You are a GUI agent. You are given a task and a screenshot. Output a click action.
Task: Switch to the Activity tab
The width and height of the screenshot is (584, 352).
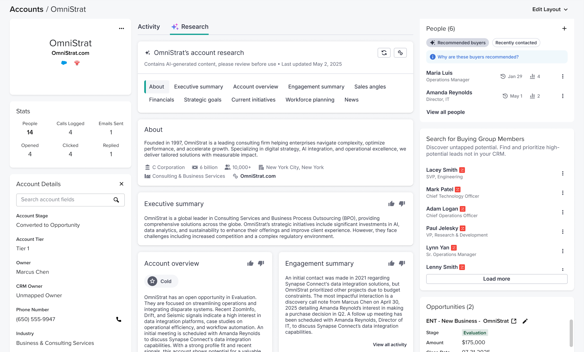tap(149, 27)
